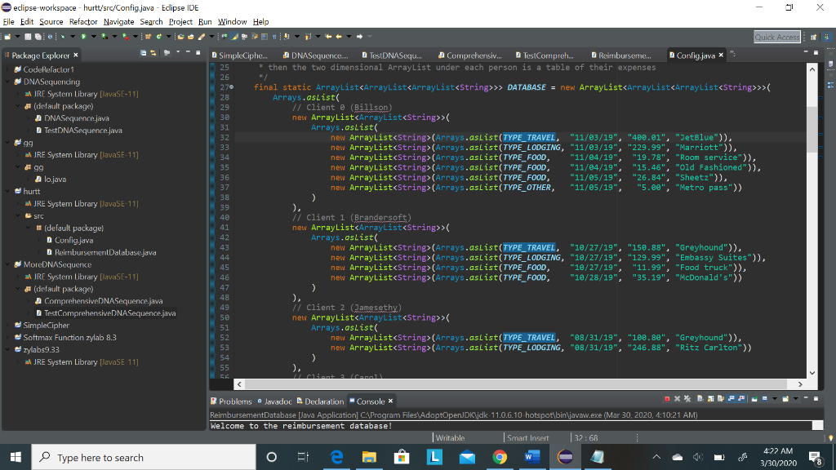Open the Refactor menu
The width and height of the screenshot is (836, 470).
click(83, 21)
